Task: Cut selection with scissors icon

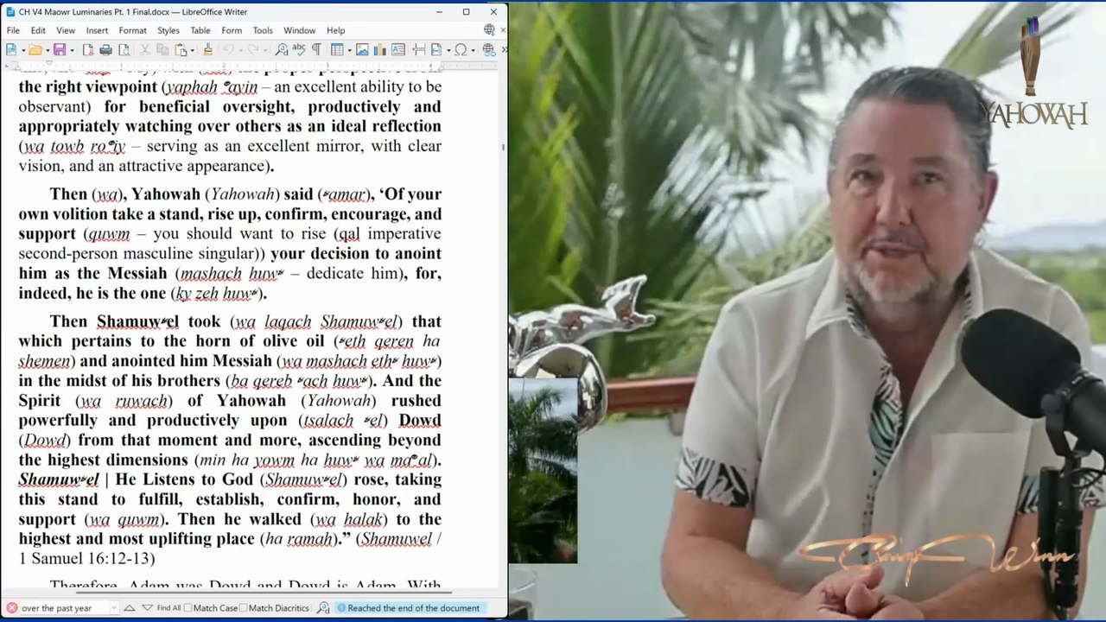Action: point(145,50)
